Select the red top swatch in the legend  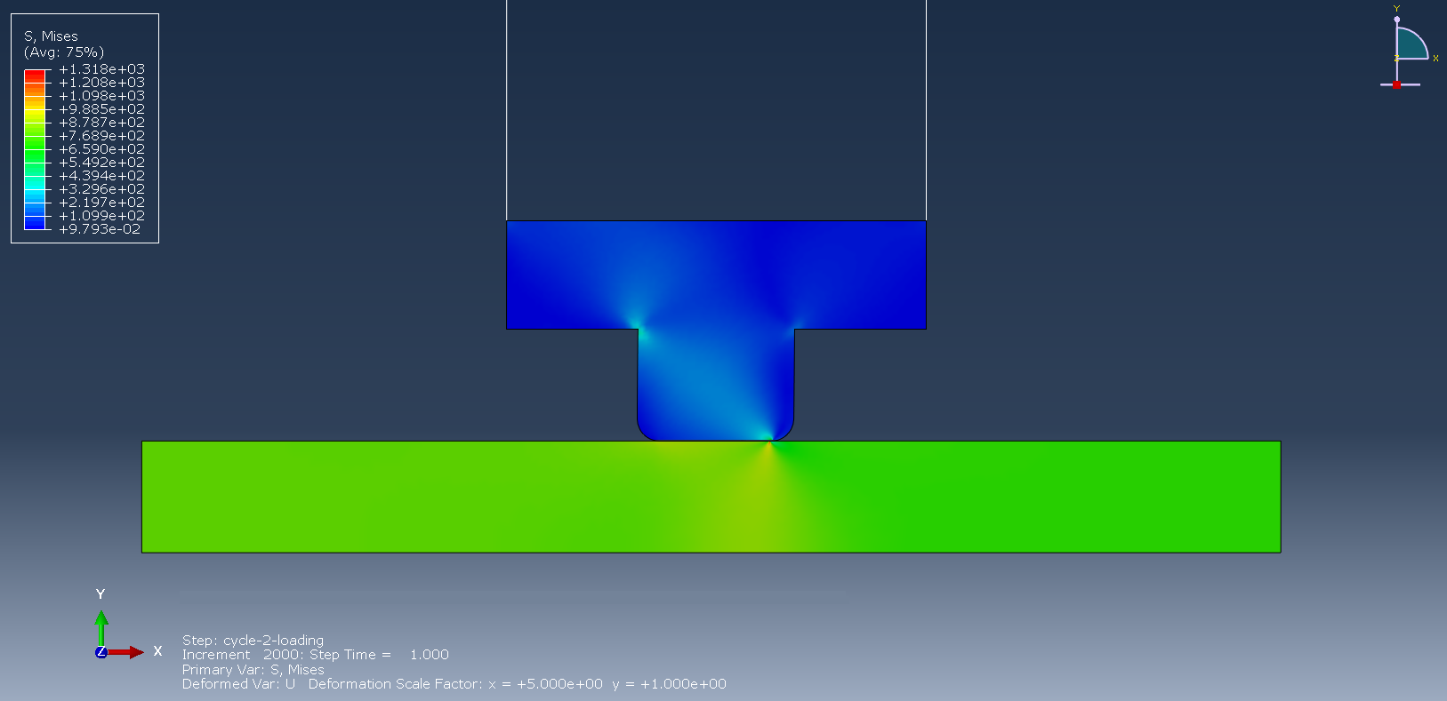(35, 75)
